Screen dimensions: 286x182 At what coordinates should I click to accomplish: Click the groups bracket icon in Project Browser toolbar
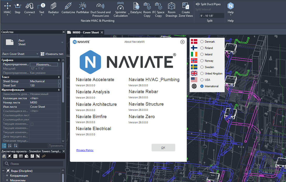[x=38, y=156]
